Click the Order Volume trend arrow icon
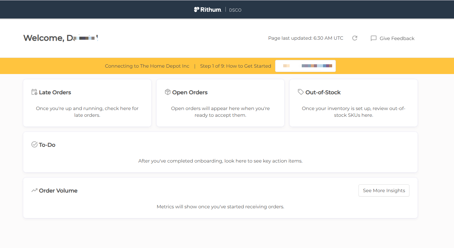454x248 pixels. click(34, 190)
